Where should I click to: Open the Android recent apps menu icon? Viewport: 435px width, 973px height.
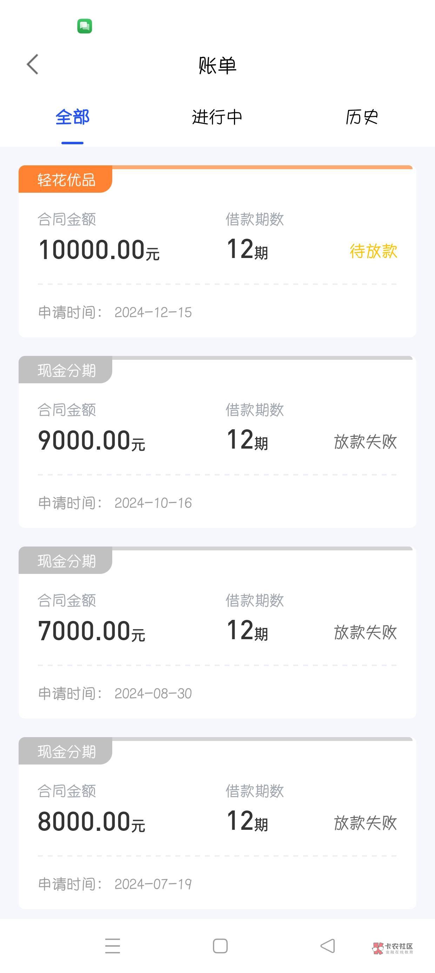pyautogui.click(x=113, y=945)
